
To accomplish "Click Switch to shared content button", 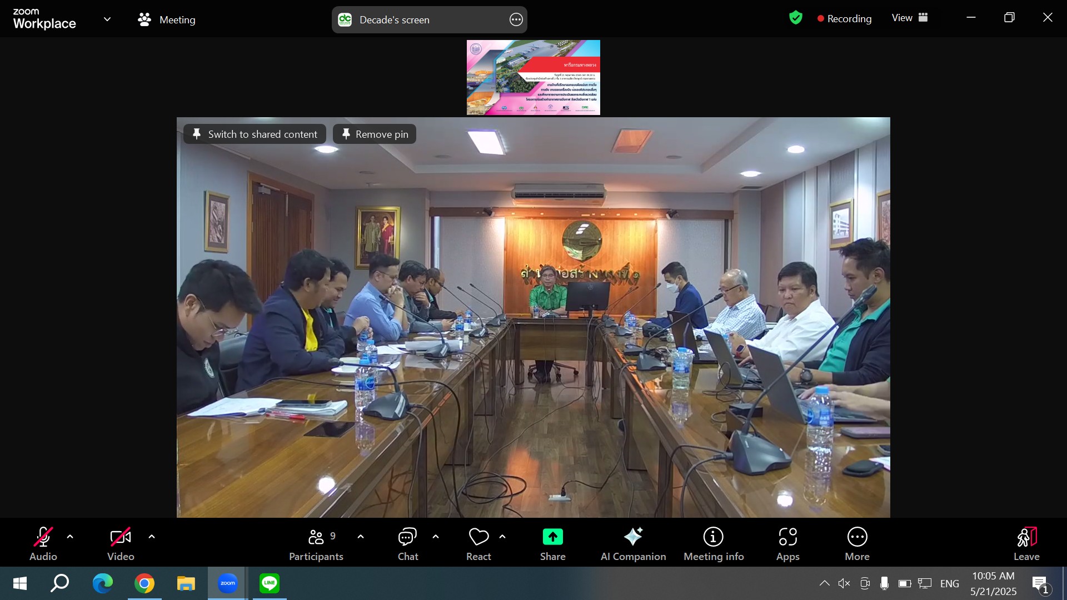I will coord(255,134).
